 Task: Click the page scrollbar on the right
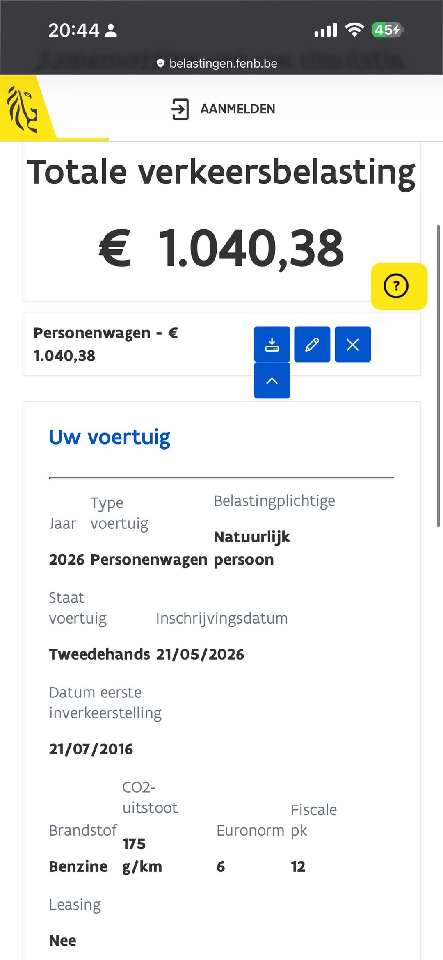click(x=438, y=375)
